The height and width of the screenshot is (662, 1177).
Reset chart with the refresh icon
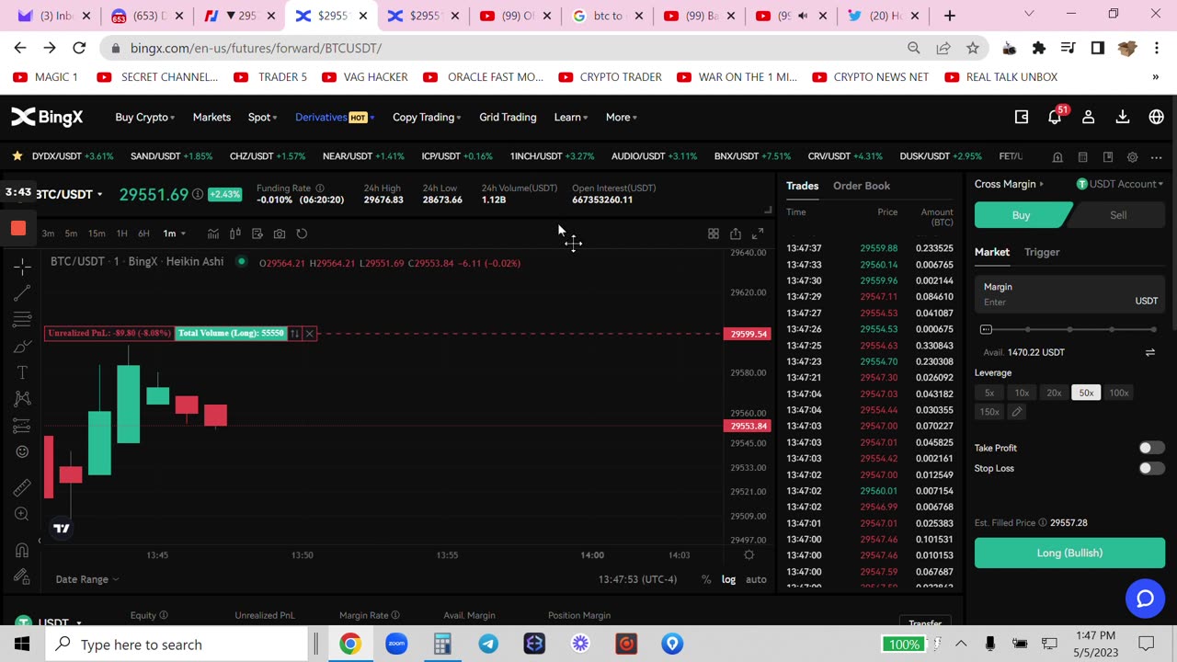(x=302, y=234)
